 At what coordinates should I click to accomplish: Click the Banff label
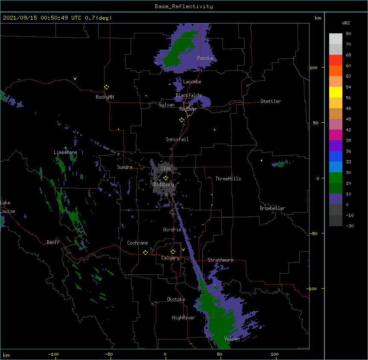tap(53, 242)
